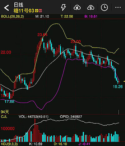The width and height of the screenshot is (125, 146).
Task: Tap the KDJ(9,3,3) indicator label
Action: click(9, 144)
